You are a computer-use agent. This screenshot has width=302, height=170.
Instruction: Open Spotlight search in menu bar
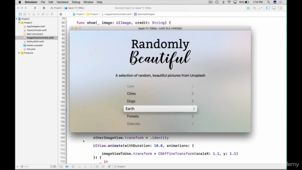point(268,2)
